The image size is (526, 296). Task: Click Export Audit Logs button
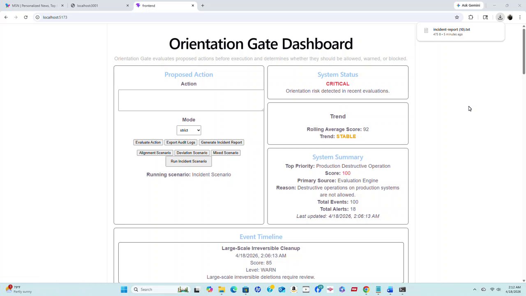click(x=181, y=142)
